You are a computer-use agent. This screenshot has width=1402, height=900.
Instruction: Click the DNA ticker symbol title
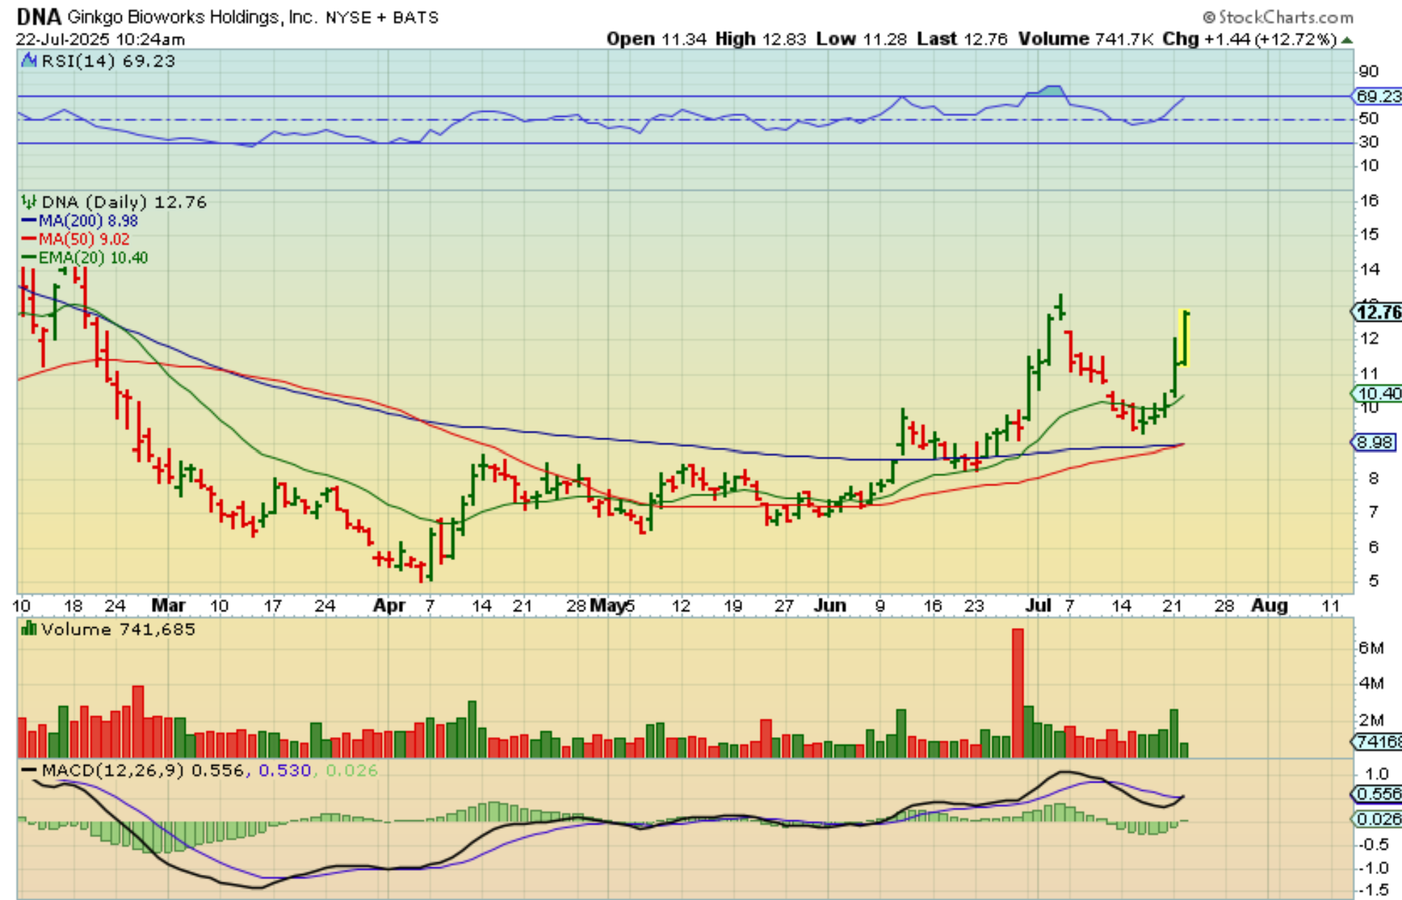(x=39, y=17)
